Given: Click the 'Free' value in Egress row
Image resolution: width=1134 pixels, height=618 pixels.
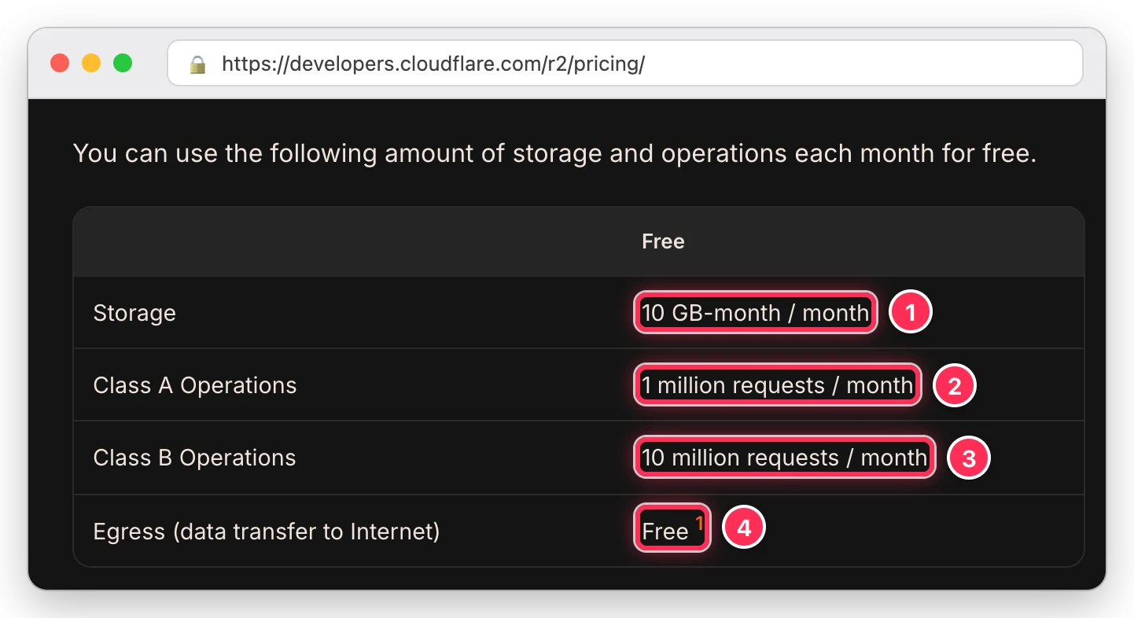Looking at the screenshot, I should tap(665, 532).
